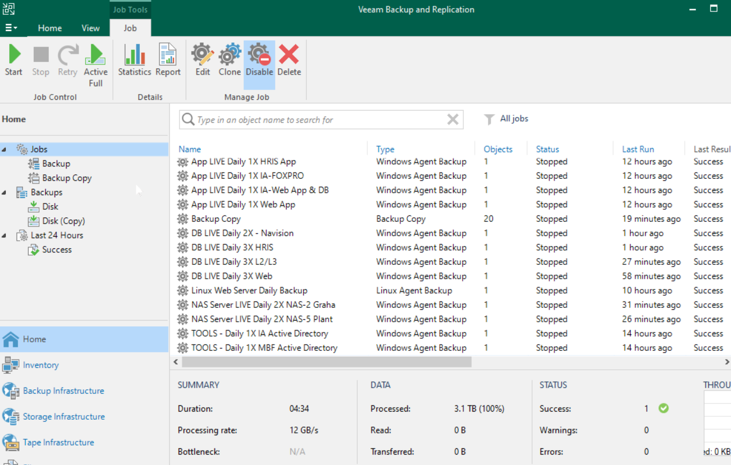731x465 pixels.
Task: Collapse the Jobs tree node
Action: click(x=5, y=150)
